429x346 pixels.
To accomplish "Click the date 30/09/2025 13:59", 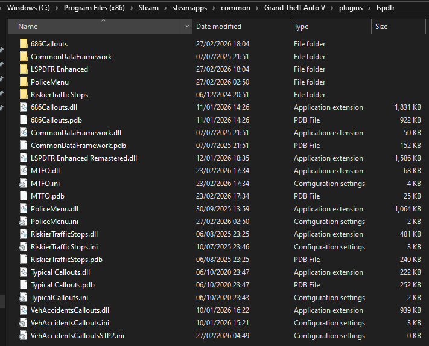I will tap(223, 208).
